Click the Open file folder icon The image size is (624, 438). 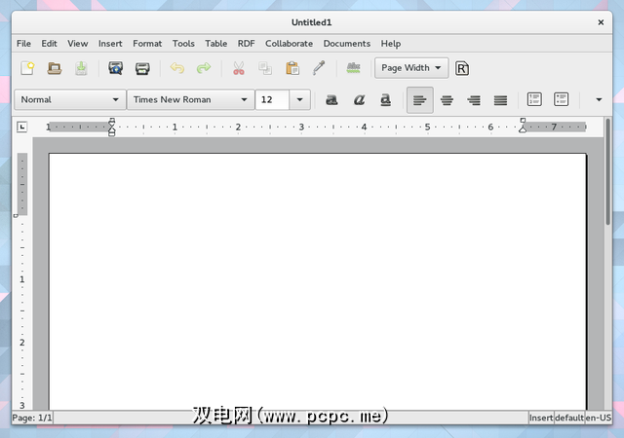pos(55,68)
